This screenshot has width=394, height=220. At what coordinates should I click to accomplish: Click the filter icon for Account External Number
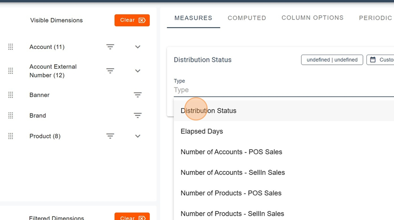110,71
